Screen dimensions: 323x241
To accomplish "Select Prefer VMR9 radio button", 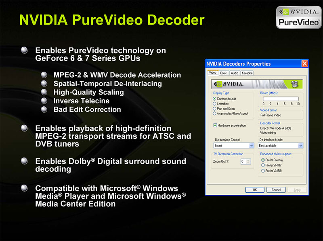I will pyautogui.click(x=263, y=171).
